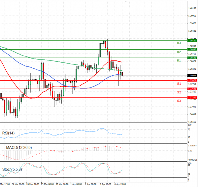
Task: Click the S3 support label
Action: 179,101
